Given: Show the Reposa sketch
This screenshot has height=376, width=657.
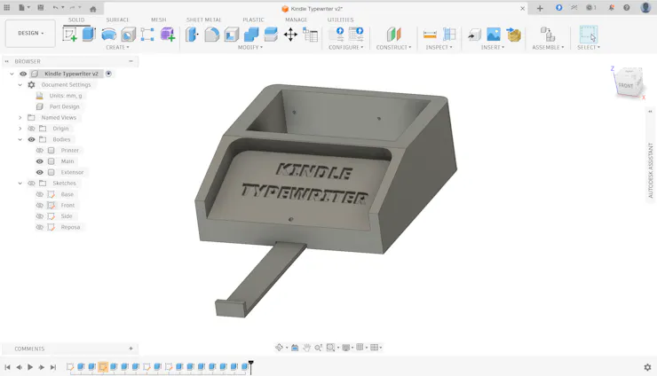Looking at the screenshot, I should 39,227.
